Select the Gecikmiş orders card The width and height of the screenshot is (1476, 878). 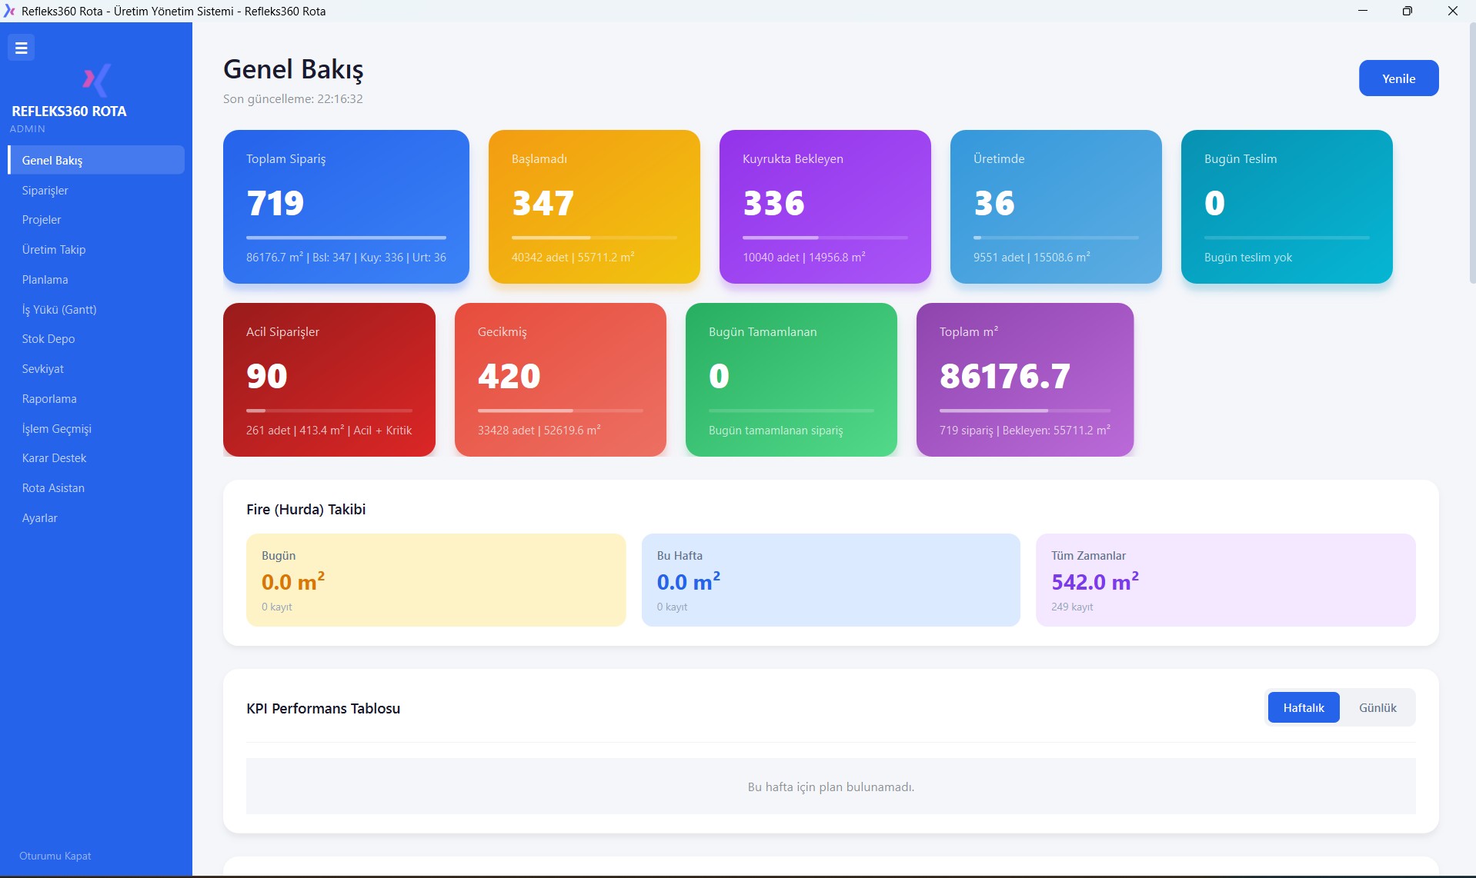pos(559,379)
